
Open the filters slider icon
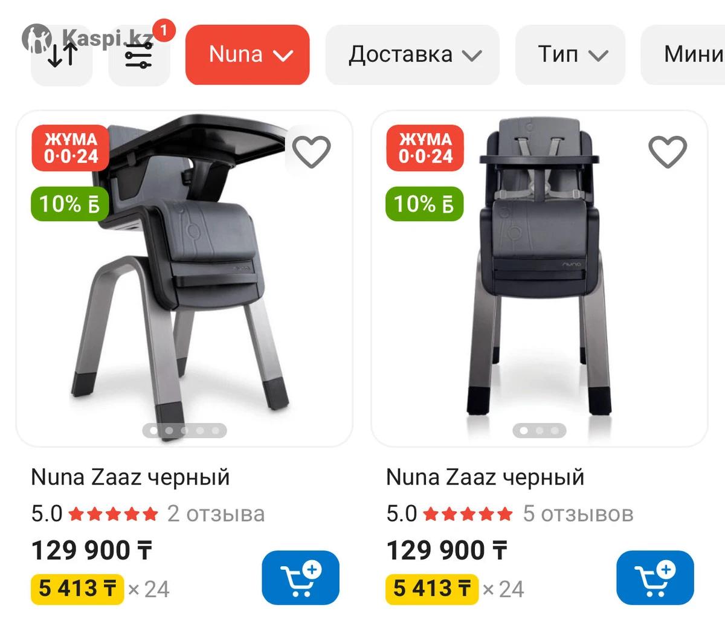click(139, 55)
